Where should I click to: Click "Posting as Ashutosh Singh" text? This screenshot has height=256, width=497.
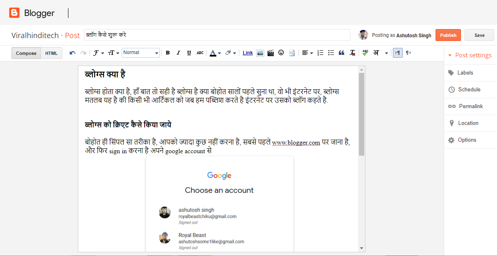click(x=402, y=35)
